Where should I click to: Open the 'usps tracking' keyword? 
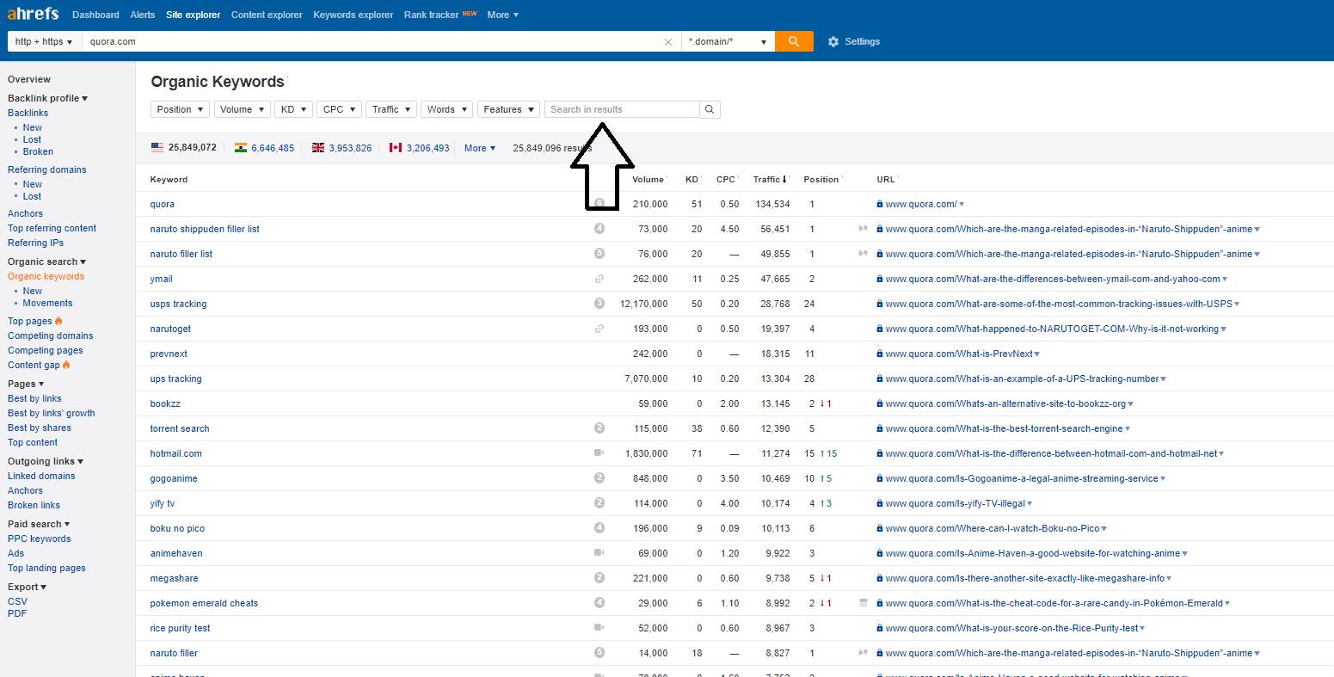click(x=178, y=304)
